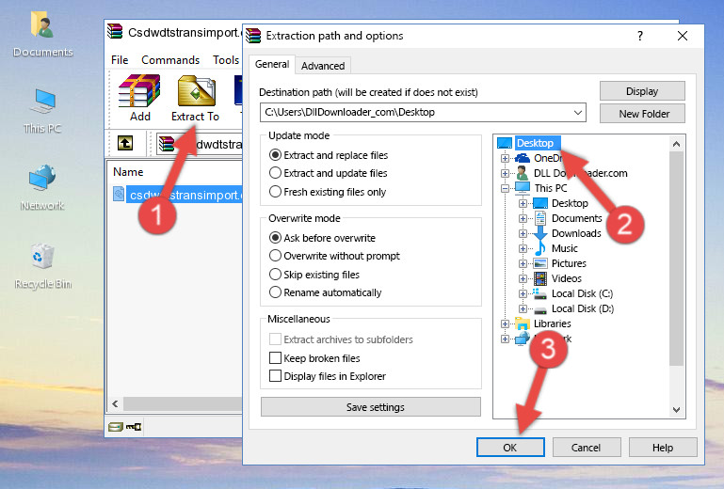Select csdwdtstransimport file in archive list

(185, 196)
